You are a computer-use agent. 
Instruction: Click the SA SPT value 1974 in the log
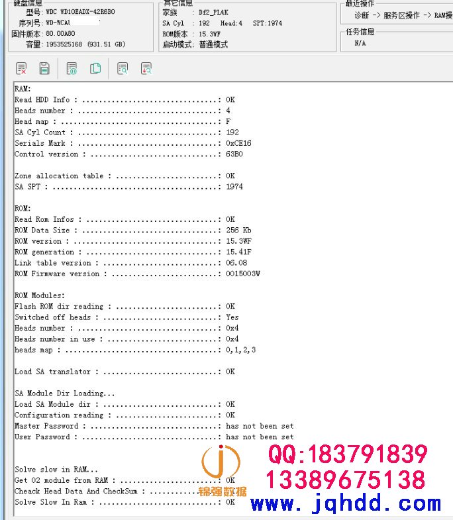click(x=234, y=187)
